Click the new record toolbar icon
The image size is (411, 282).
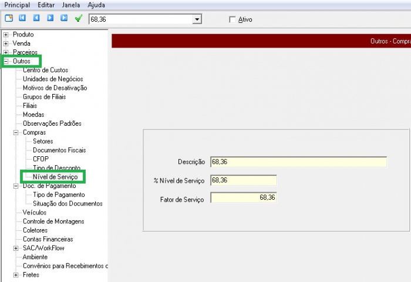click(9, 18)
